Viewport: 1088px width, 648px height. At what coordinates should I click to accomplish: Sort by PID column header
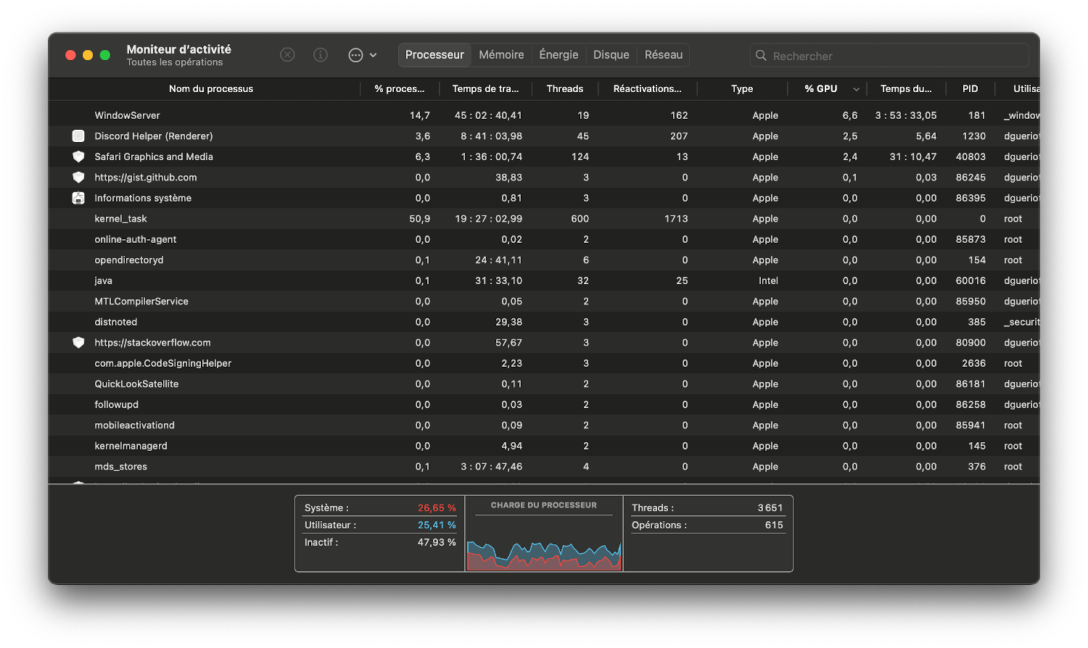[x=970, y=89]
